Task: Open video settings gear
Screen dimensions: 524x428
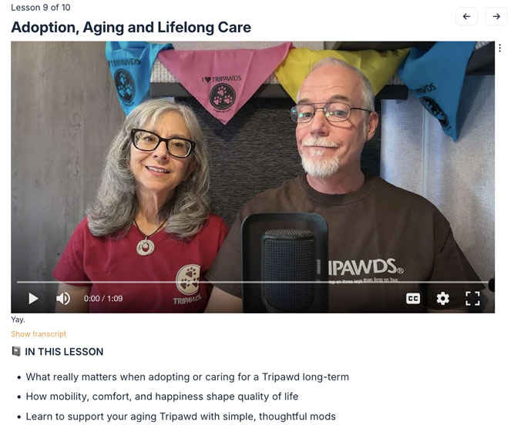Action: pos(443,298)
